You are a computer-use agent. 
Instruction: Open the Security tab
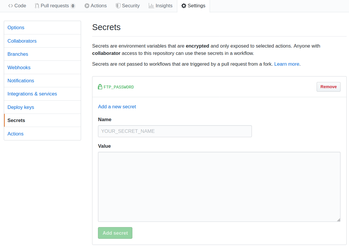click(x=127, y=6)
